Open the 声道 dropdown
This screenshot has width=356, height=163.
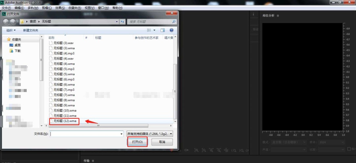(x=288, y=149)
